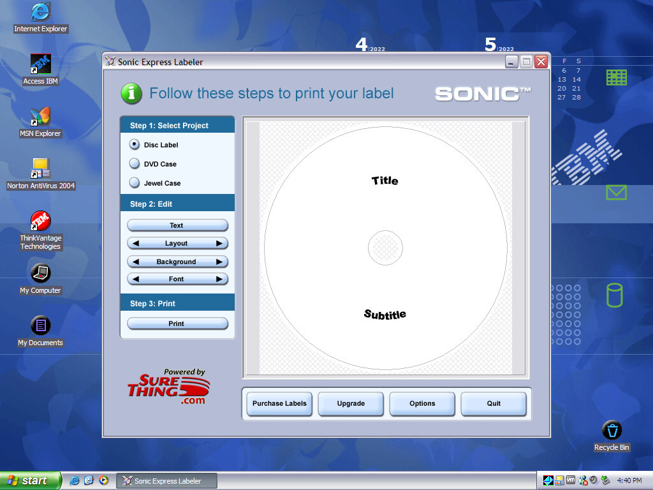Open the Start menu
This screenshot has width=653, height=490.
pos(30,480)
